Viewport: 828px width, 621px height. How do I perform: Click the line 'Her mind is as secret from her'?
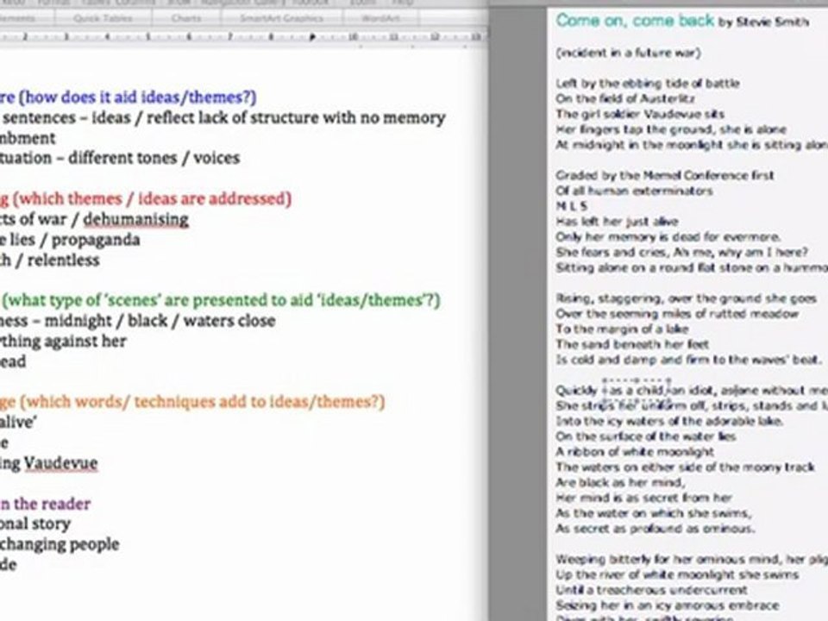(643, 498)
